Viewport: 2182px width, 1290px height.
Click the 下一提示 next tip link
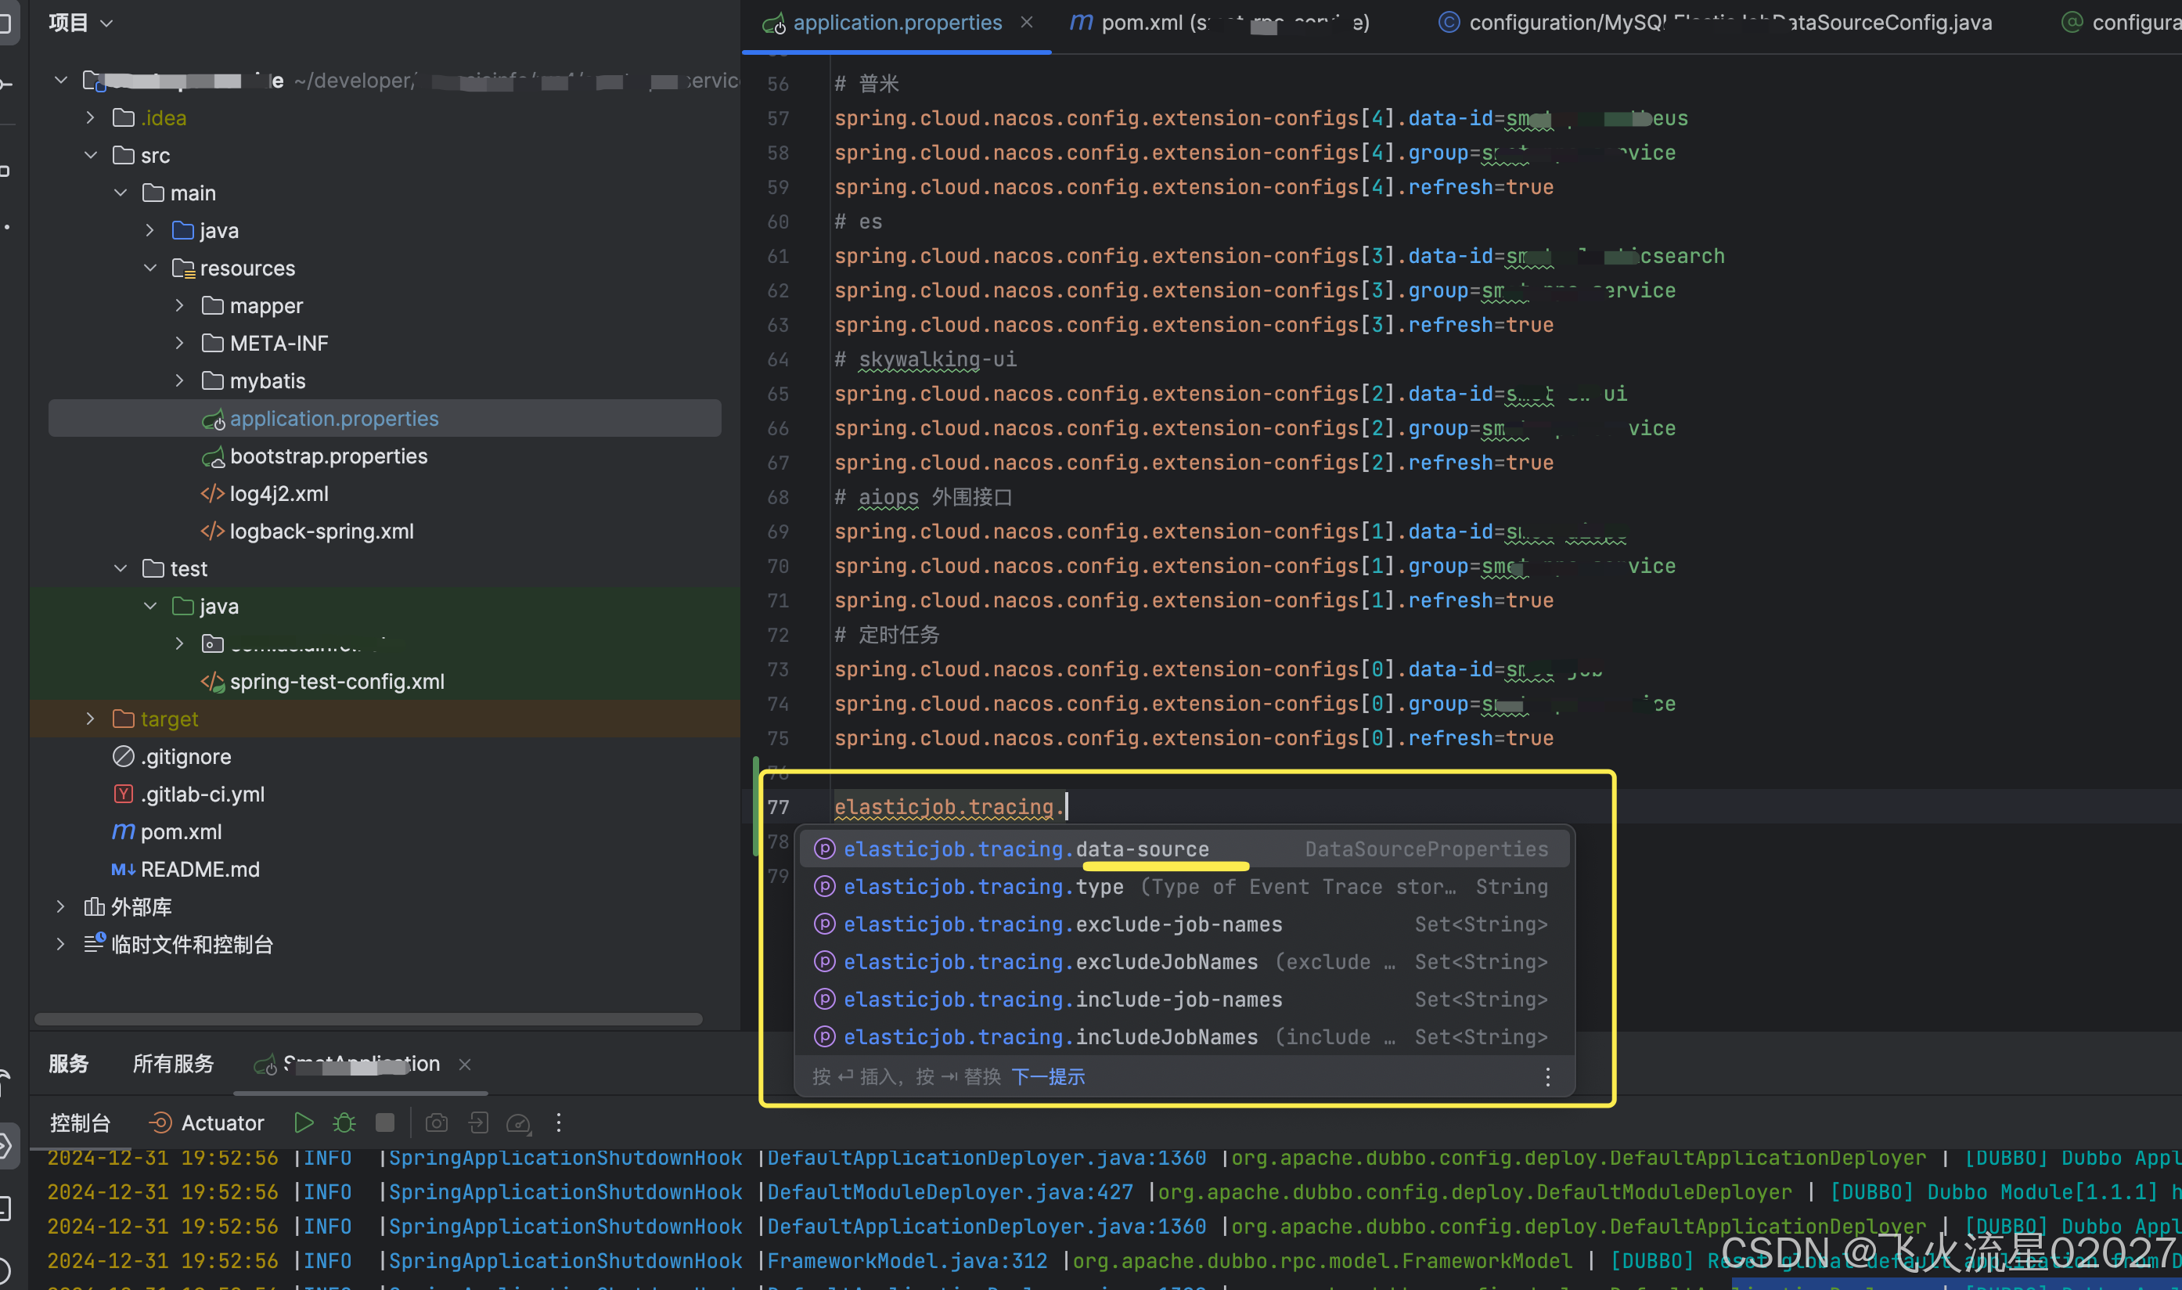point(1048,1077)
